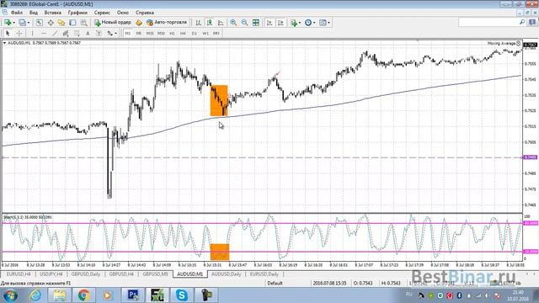Select the Trendline tool
This screenshot has width=539, height=303.
[x=55, y=34]
